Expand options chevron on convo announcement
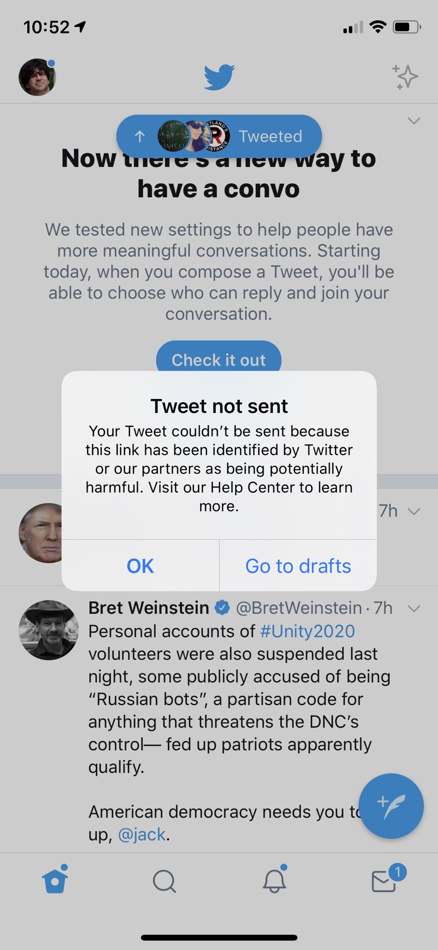The height and width of the screenshot is (950, 438). pyautogui.click(x=413, y=121)
